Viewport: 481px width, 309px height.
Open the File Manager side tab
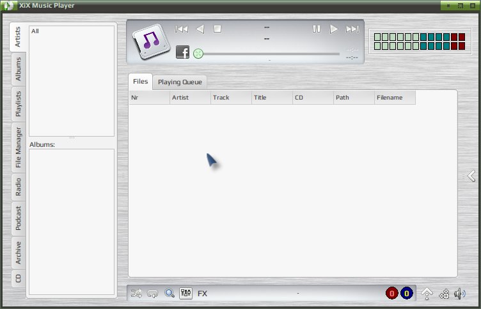click(19, 147)
